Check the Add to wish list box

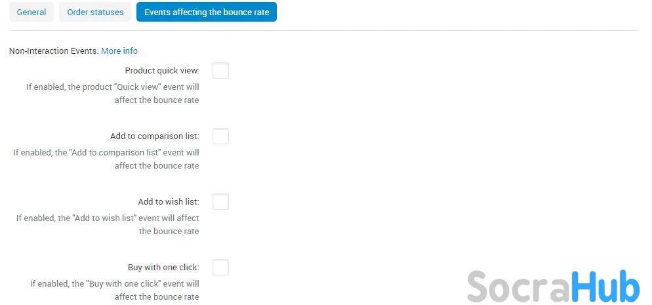(x=221, y=202)
